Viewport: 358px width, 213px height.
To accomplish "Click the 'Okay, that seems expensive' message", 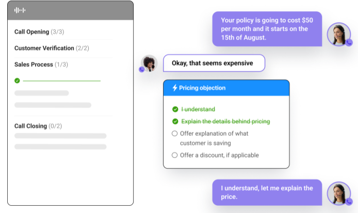I will pyautogui.click(x=214, y=63).
